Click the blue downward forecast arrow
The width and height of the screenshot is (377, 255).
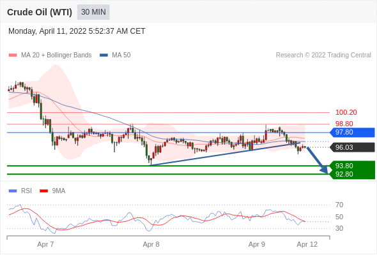point(317,160)
